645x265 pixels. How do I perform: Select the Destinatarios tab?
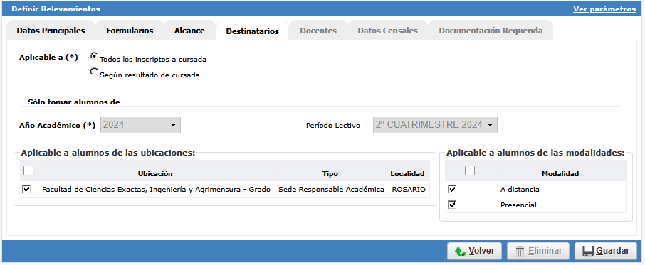tap(252, 31)
